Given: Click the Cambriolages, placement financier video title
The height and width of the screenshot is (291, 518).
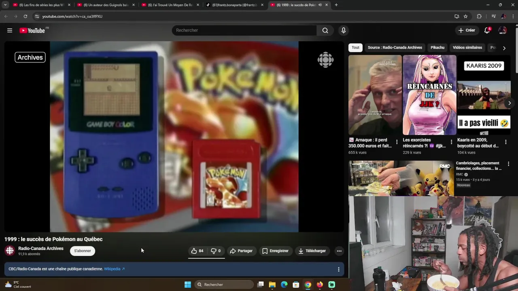Looking at the screenshot, I should 479,166.
